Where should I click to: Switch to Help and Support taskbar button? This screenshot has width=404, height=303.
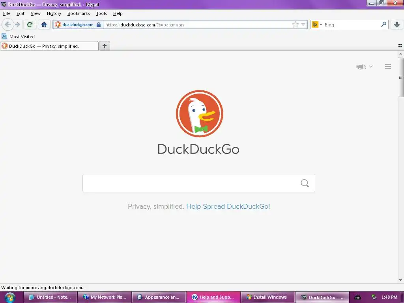213,297
